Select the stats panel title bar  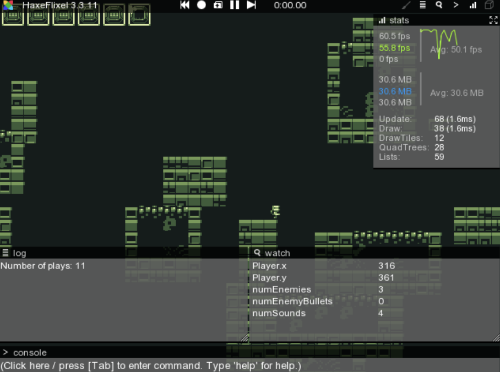point(430,20)
